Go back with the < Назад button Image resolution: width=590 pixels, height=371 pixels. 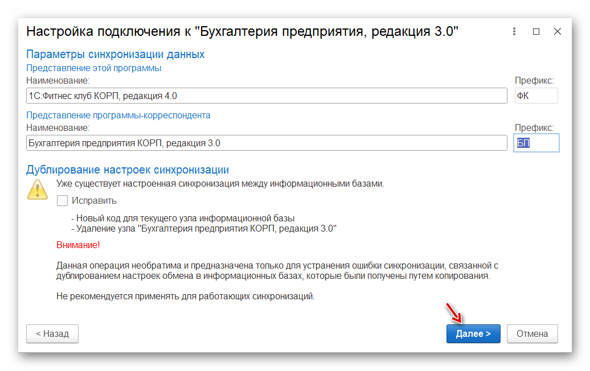point(52,334)
